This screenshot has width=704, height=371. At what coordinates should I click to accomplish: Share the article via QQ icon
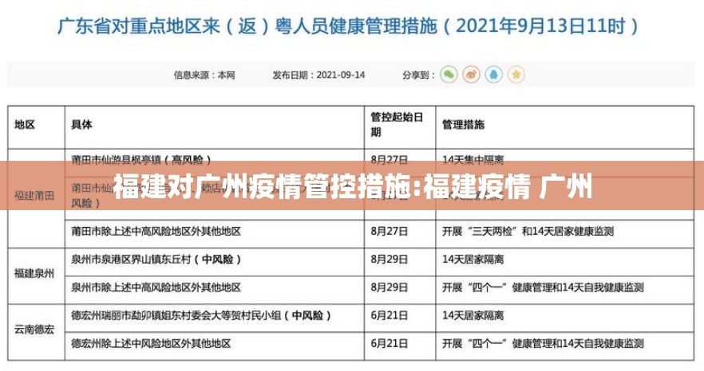click(494, 75)
